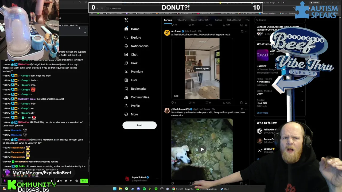Open Chat in the X sidebar
This screenshot has width=342, height=192.
click(x=131, y=54)
